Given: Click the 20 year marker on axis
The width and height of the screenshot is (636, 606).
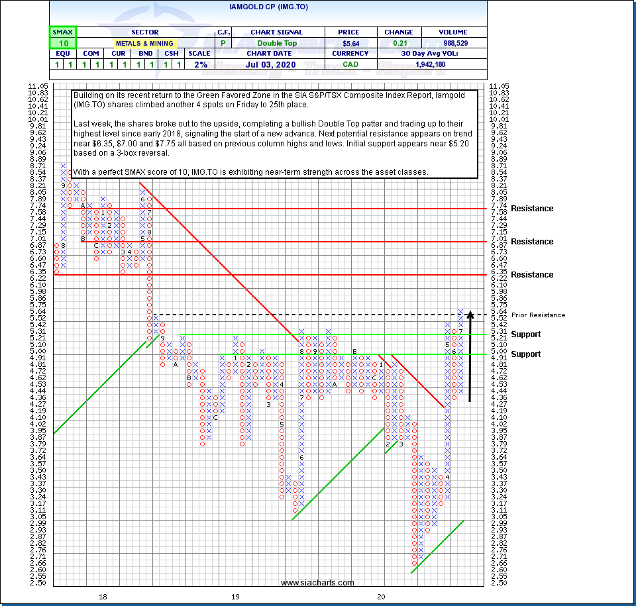Looking at the screenshot, I should pyautogui.click(x=382, y=597).
